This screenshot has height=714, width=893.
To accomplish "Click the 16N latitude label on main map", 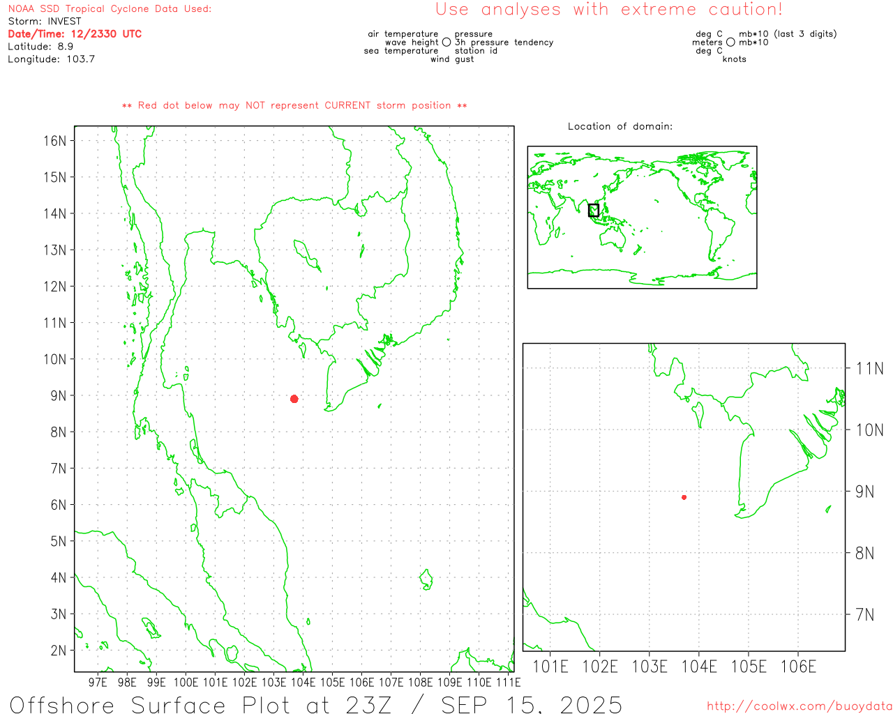I will 55,141.
